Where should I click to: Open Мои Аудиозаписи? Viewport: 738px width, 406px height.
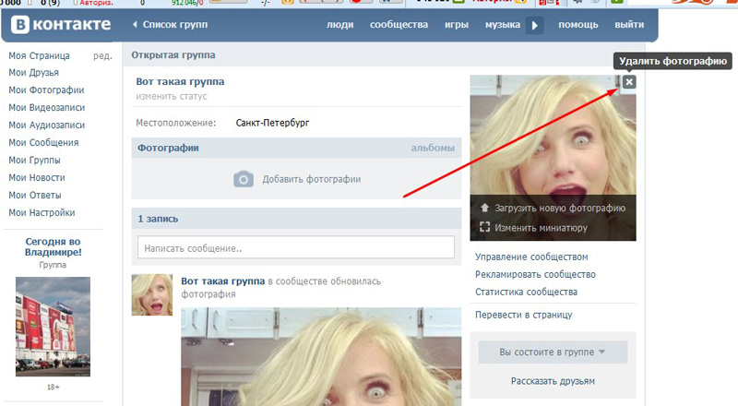point(47,125)
